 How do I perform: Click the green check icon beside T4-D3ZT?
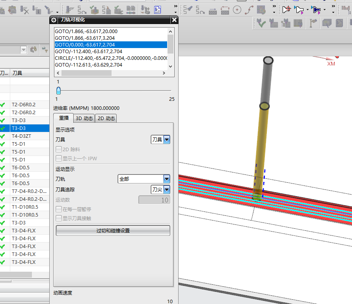[x=3, y=136]
